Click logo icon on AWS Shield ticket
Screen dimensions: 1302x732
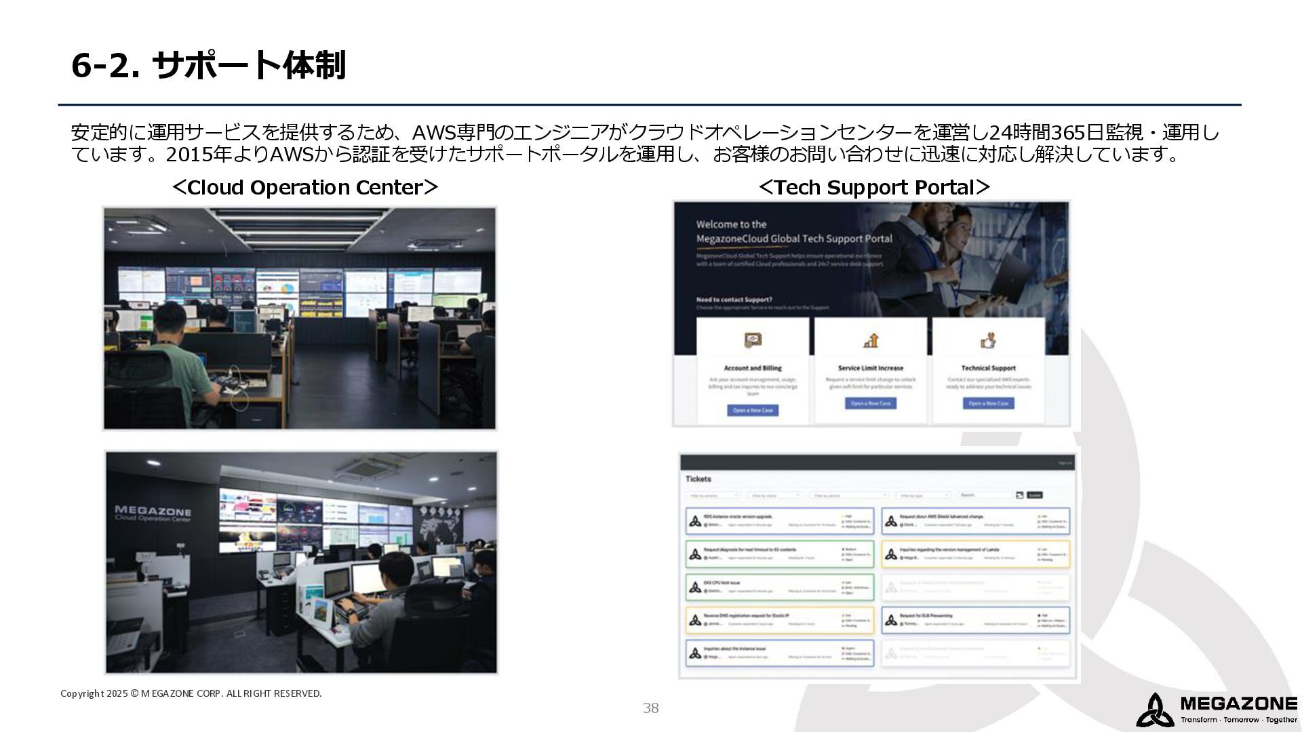pos(891,521)
